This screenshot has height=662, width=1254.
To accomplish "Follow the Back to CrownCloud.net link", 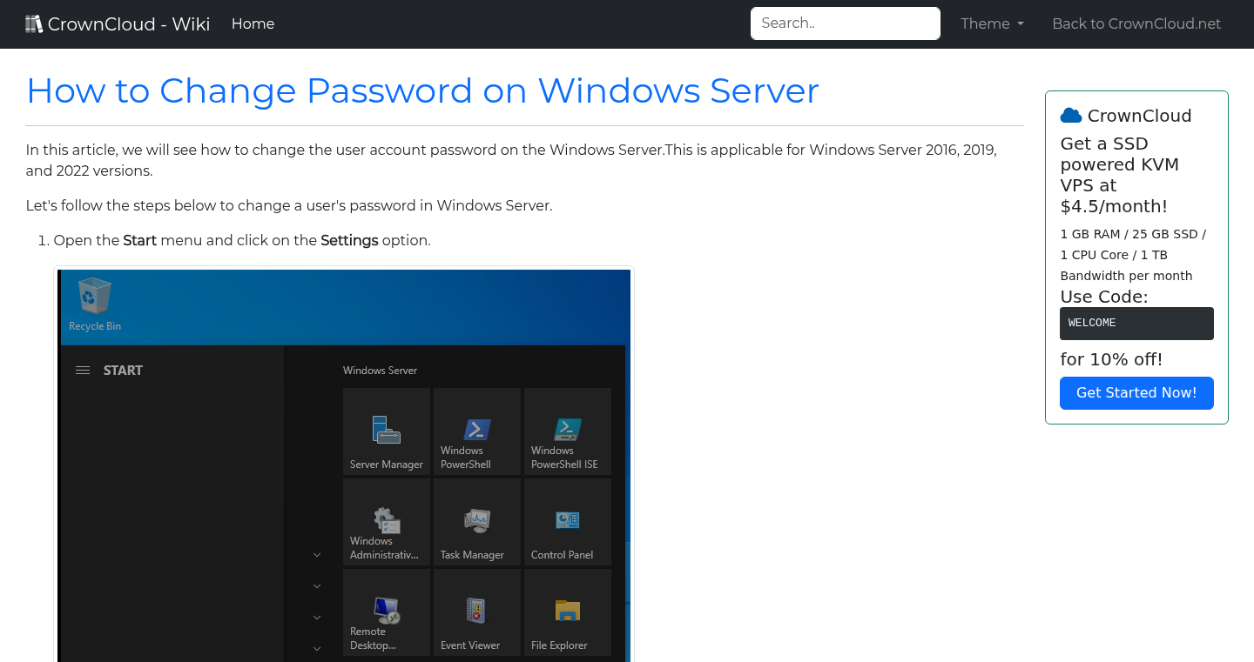I will click(x=1136, y=23).
